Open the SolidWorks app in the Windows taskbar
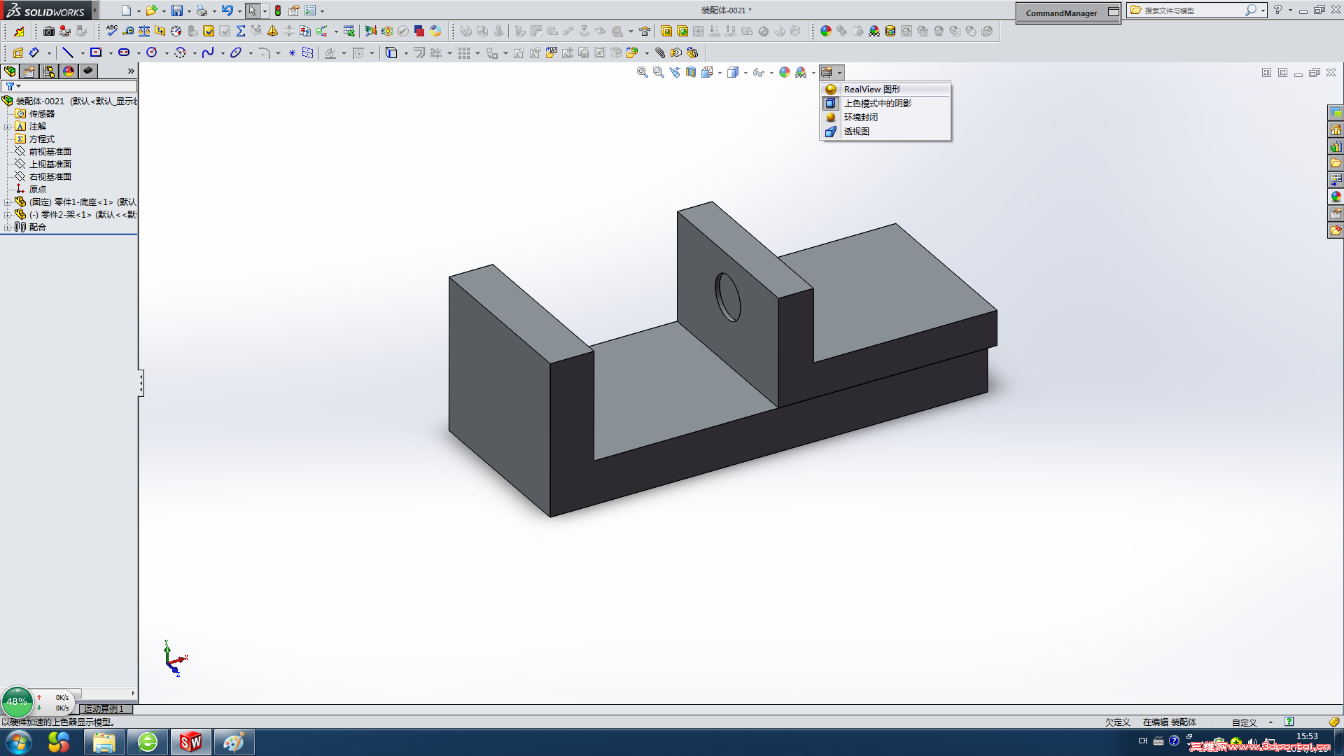 pyautogui.click(x=190, y=741)
